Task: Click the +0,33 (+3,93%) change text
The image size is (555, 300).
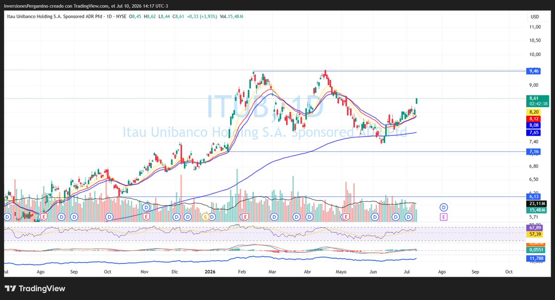Action: point(202,16)
